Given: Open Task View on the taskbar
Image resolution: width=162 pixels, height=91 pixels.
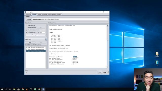Looking at the screenshot, I should [x=10, y=89].
